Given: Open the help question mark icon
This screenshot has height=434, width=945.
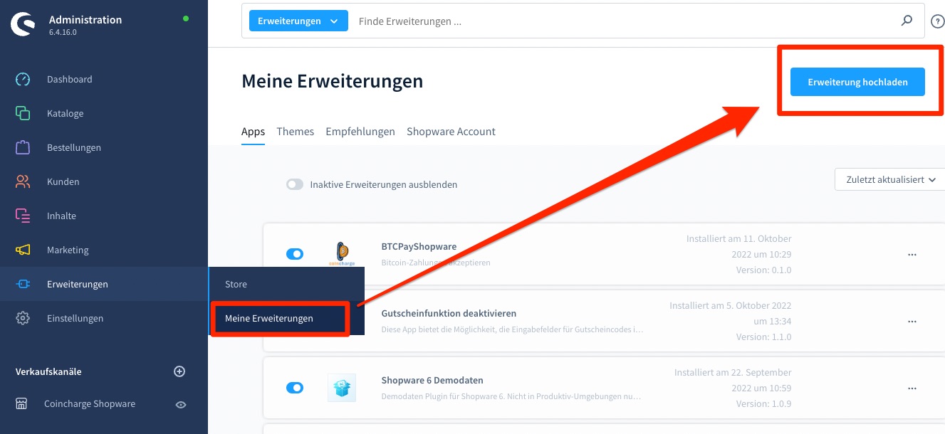Looking at the screenshot, I should coord(938,21).
